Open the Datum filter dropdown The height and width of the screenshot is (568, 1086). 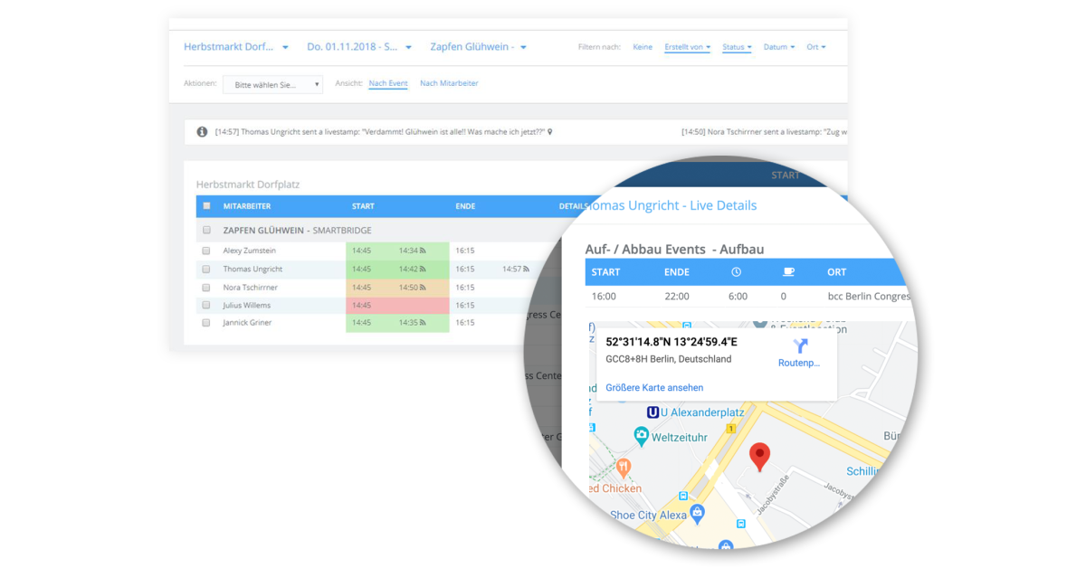(779, 47)
